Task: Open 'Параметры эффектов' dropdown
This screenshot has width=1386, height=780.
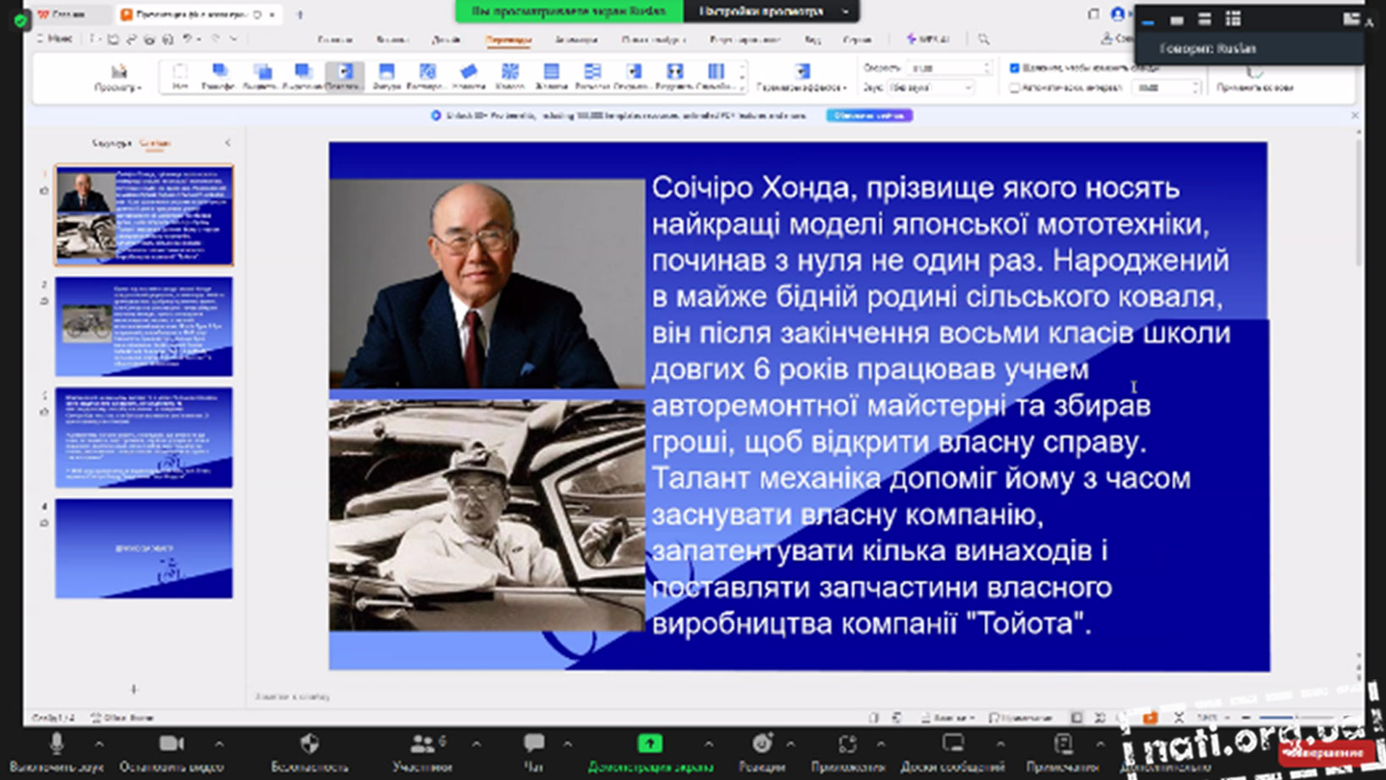Action: (x=802, y=77)
